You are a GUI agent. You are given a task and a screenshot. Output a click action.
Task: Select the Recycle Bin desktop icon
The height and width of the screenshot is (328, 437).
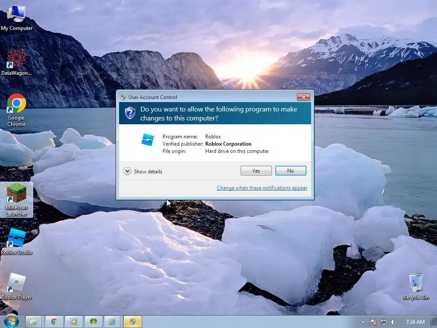(x=416, y=287)
